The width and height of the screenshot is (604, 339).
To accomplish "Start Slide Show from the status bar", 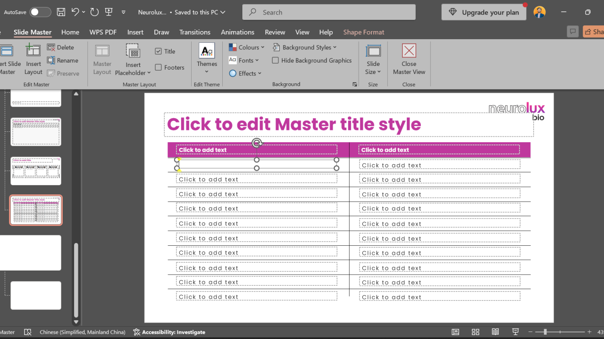I will (515, 332).
